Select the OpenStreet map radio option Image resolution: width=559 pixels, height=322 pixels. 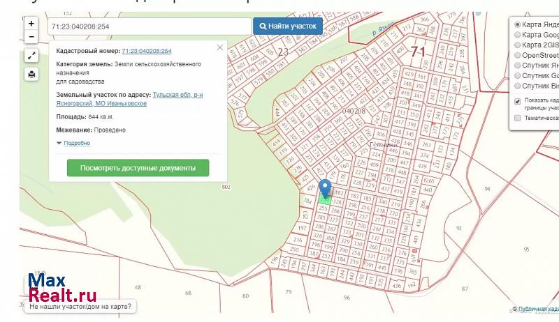[517, 55]
